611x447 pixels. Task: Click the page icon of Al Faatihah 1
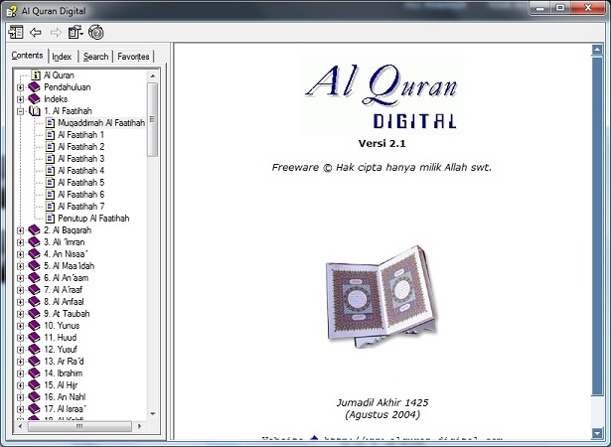(x=50, y=135)
